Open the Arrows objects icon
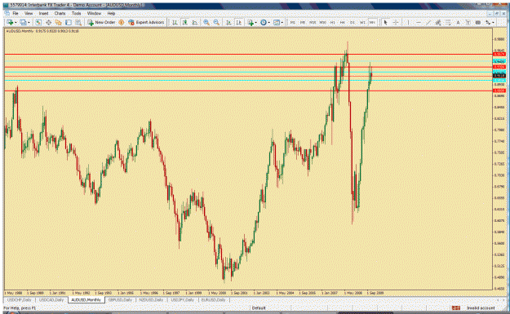Image resolution: width=510 pixels, height=314 pixels. pyautogui.click(x=487, y=23)
